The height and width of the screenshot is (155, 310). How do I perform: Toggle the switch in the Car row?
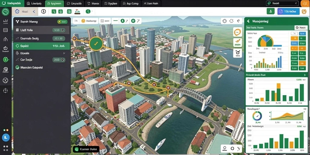point(59,60)
